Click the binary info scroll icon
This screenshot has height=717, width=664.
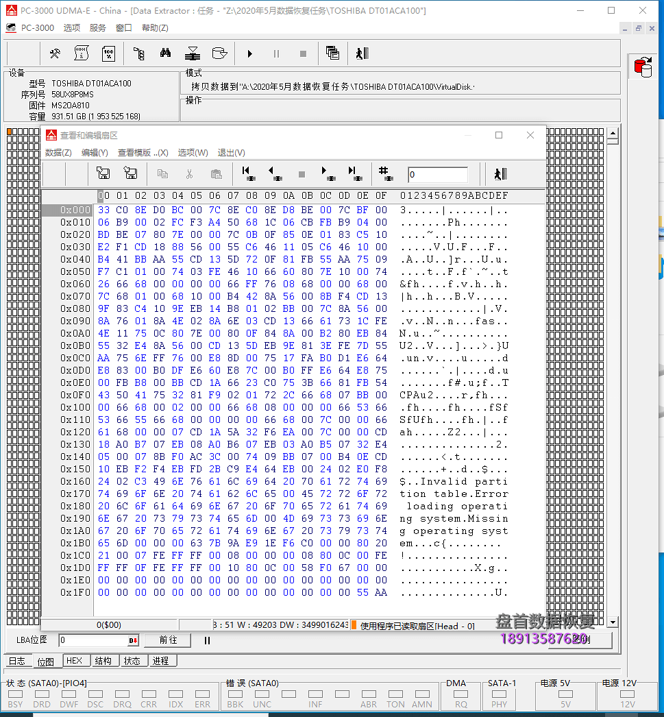click(x=82, y=54)
